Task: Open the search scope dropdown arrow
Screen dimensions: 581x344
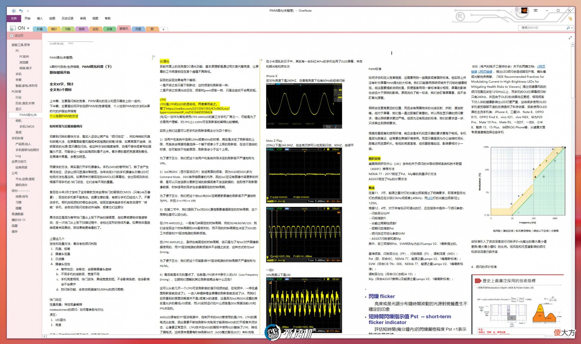Action: (572, 28)
